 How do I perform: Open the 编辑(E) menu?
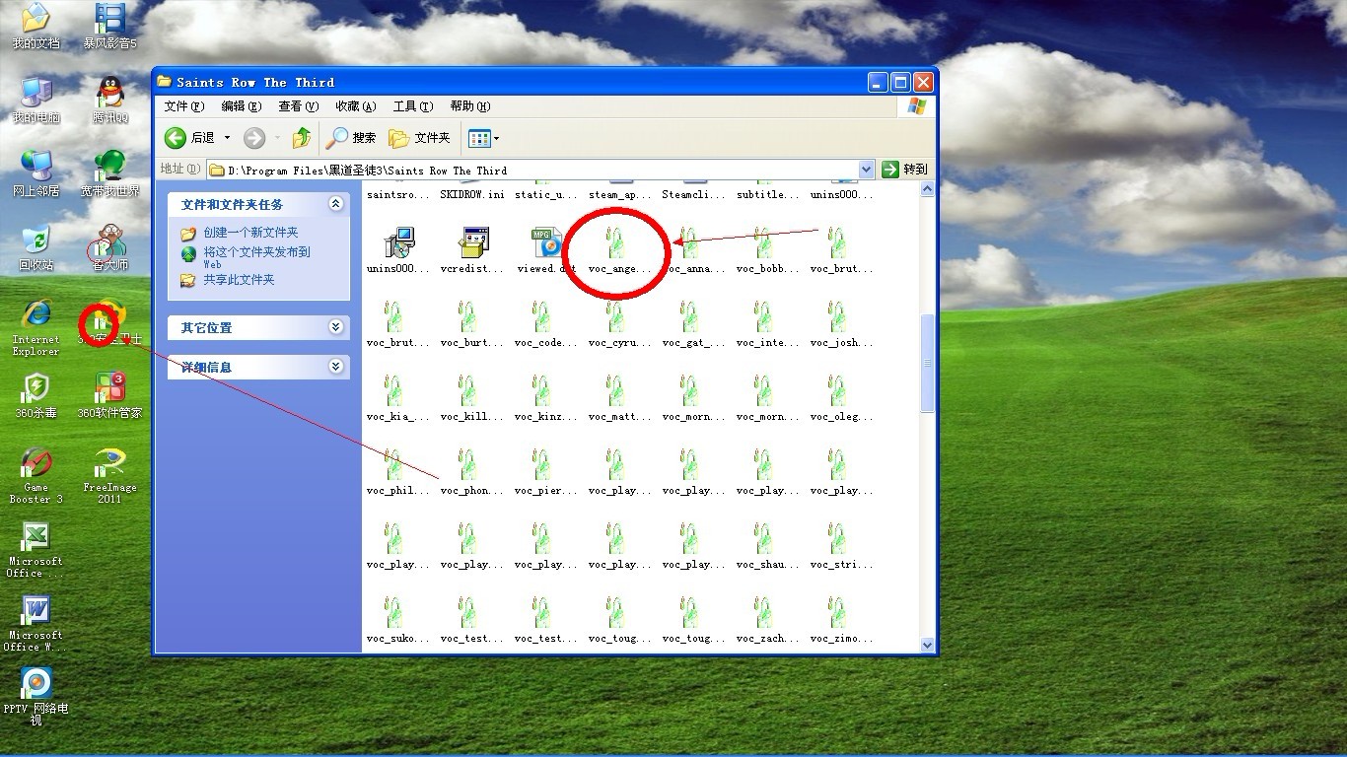[x=241, y=106]
